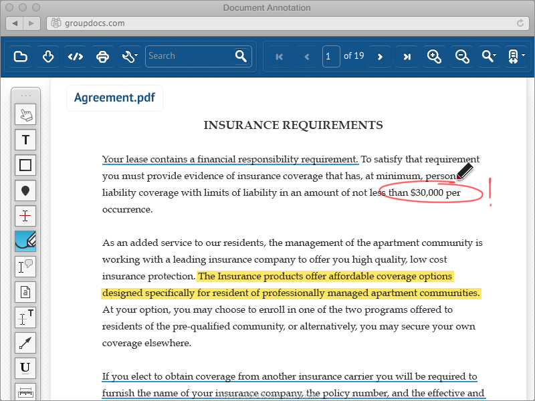The image size is (535, 401).
Task: Go to the next page
Action: (x=380, y=57)
